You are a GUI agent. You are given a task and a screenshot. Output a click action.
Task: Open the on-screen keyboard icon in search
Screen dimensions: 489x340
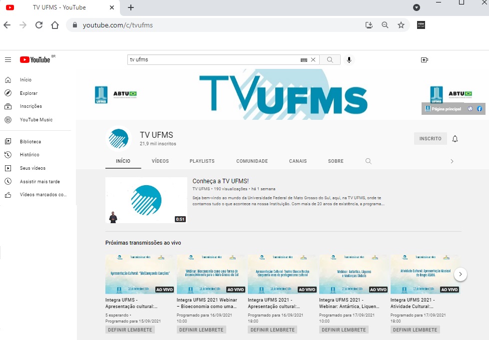coord(304,60)
